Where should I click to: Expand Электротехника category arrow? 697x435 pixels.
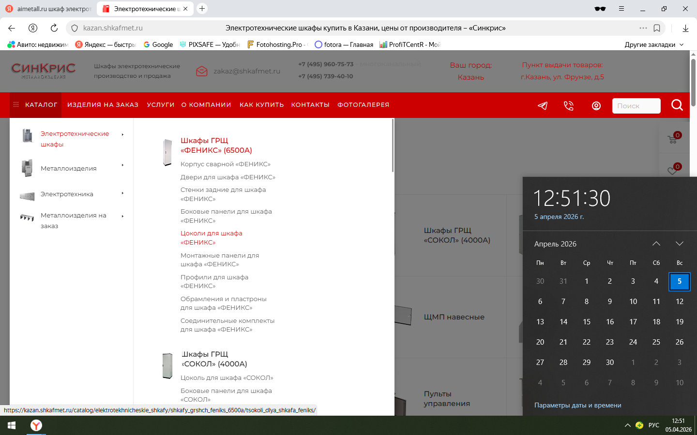coord(123,193)
